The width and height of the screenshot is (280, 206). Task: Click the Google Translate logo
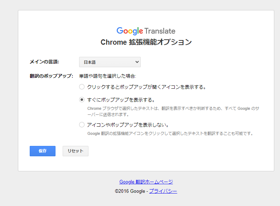point(146,31)
